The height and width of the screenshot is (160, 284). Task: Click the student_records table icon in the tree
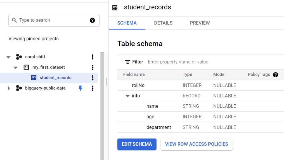(34, 78)
